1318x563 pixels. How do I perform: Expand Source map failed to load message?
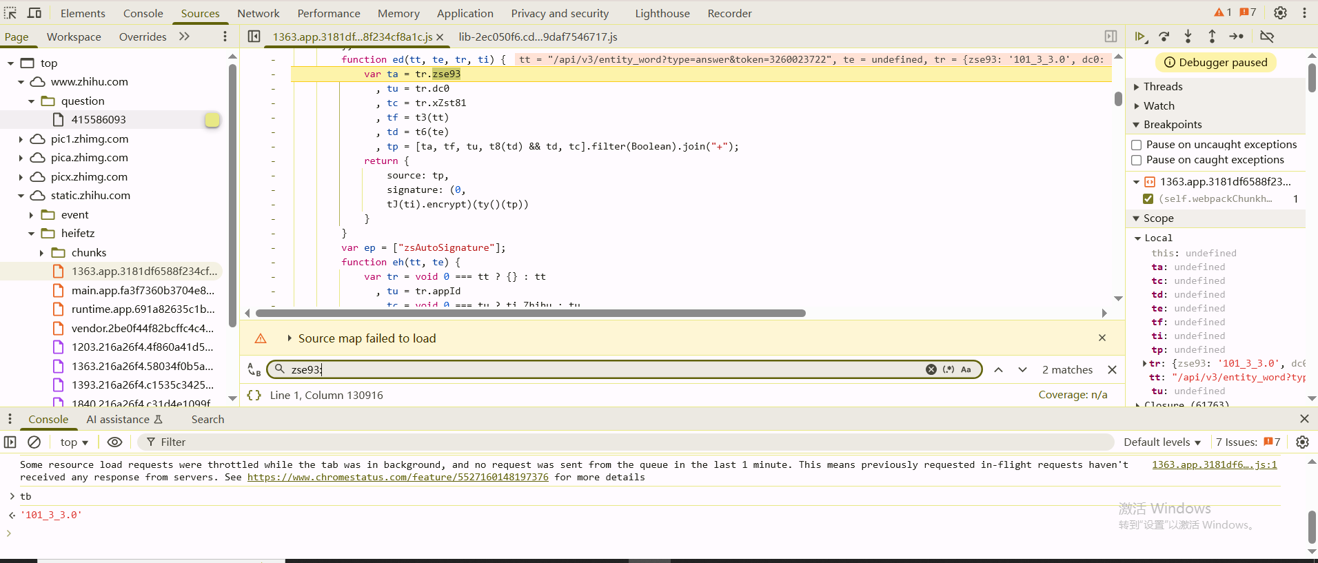point(290,338)
